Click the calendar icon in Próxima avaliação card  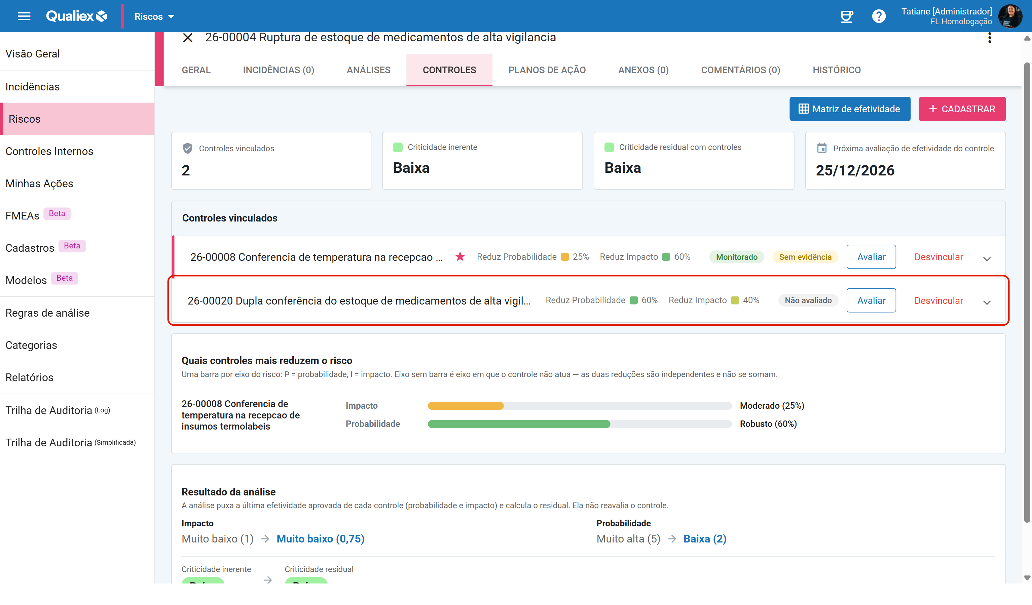821,148
